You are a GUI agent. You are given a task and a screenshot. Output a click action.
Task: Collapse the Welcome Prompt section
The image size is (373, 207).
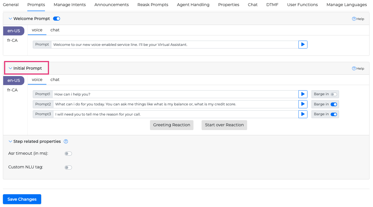click(10, 19)
